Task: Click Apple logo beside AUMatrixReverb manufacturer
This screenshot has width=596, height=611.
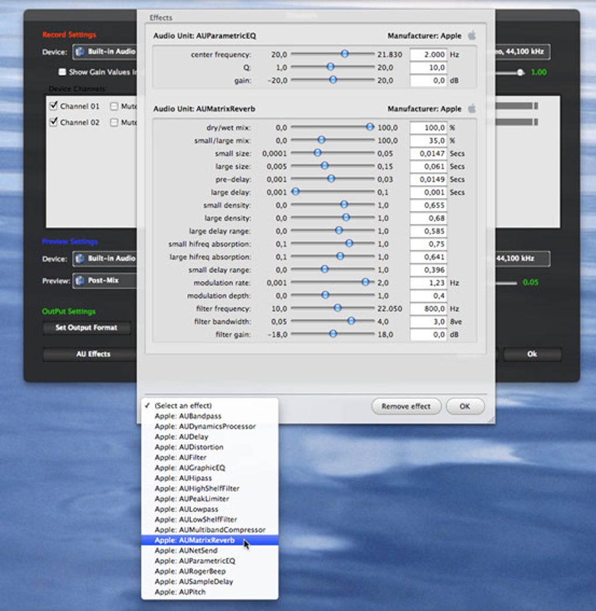Action: [x=472, y=108]
